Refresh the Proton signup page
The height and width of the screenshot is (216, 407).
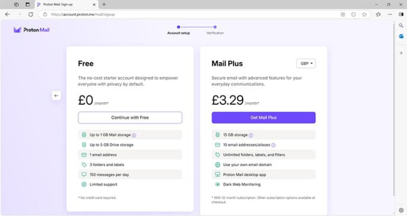click(x=31, y=14)
